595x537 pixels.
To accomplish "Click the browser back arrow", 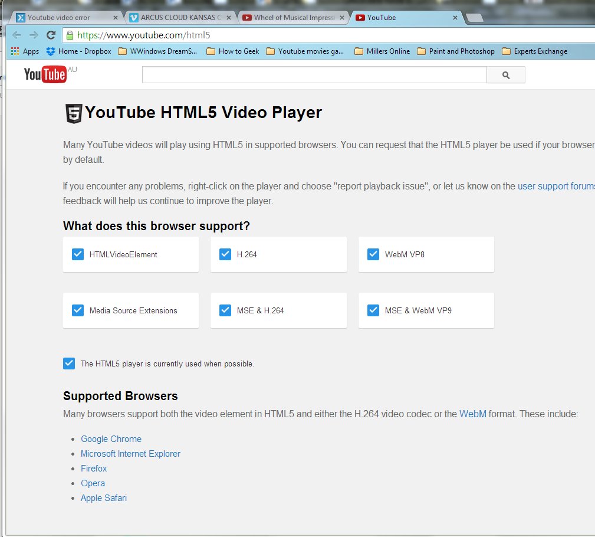I will click(17, 35).
